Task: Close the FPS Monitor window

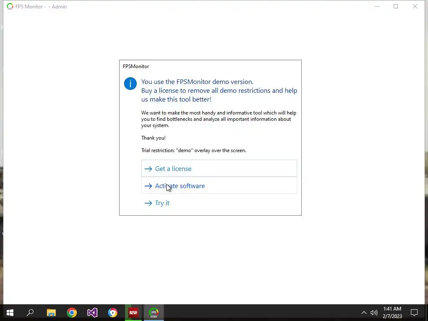Action: 415,6
